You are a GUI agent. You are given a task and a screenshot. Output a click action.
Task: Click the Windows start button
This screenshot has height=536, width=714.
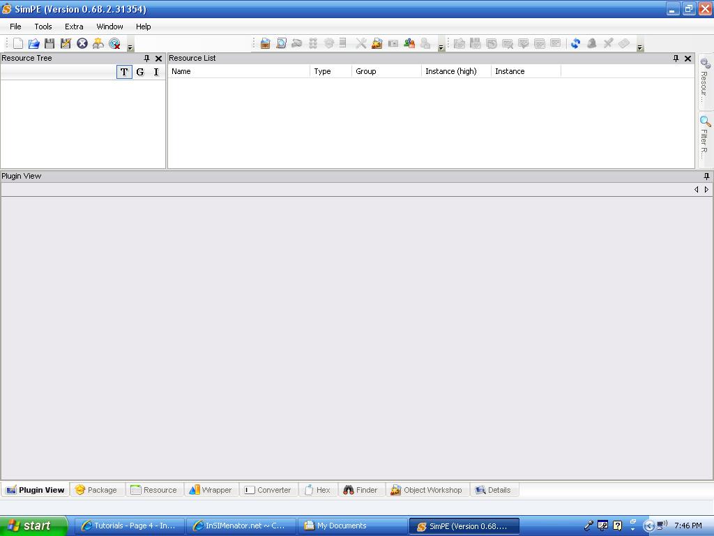point(33,526)
